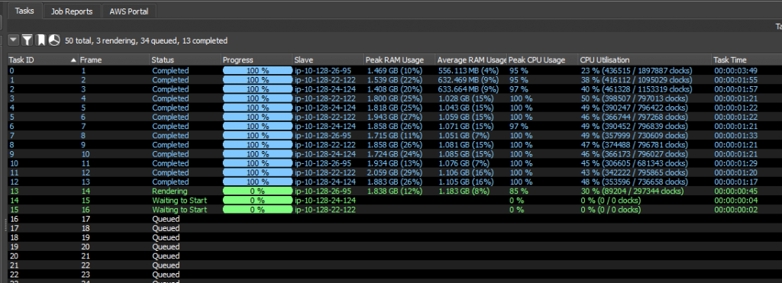Select the Rendering row for frame 14
Image resolution: width=782 pixels, height=283 pixels.
click(x=395, y=191)
